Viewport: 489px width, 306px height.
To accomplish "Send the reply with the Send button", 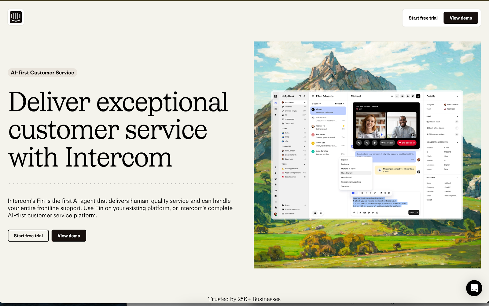I will tap(412, 213).
